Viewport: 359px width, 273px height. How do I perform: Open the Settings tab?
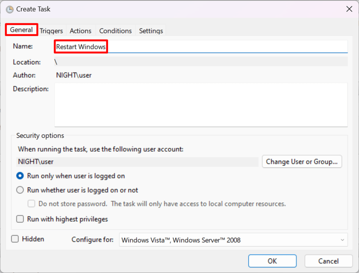[150, 30]
